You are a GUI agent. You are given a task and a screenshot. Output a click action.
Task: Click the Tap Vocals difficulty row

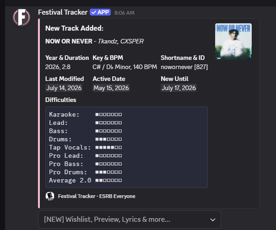86,147
